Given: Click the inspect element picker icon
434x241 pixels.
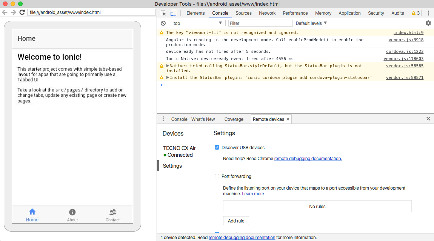Looking at the screenshot, I should tap(163, 13).
